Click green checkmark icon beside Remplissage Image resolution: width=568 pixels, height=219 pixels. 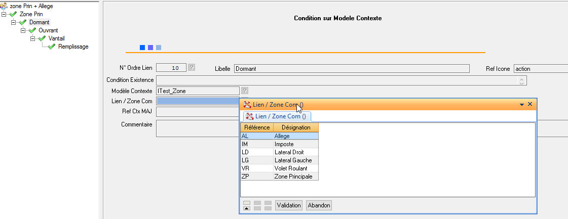coord(52,47)
